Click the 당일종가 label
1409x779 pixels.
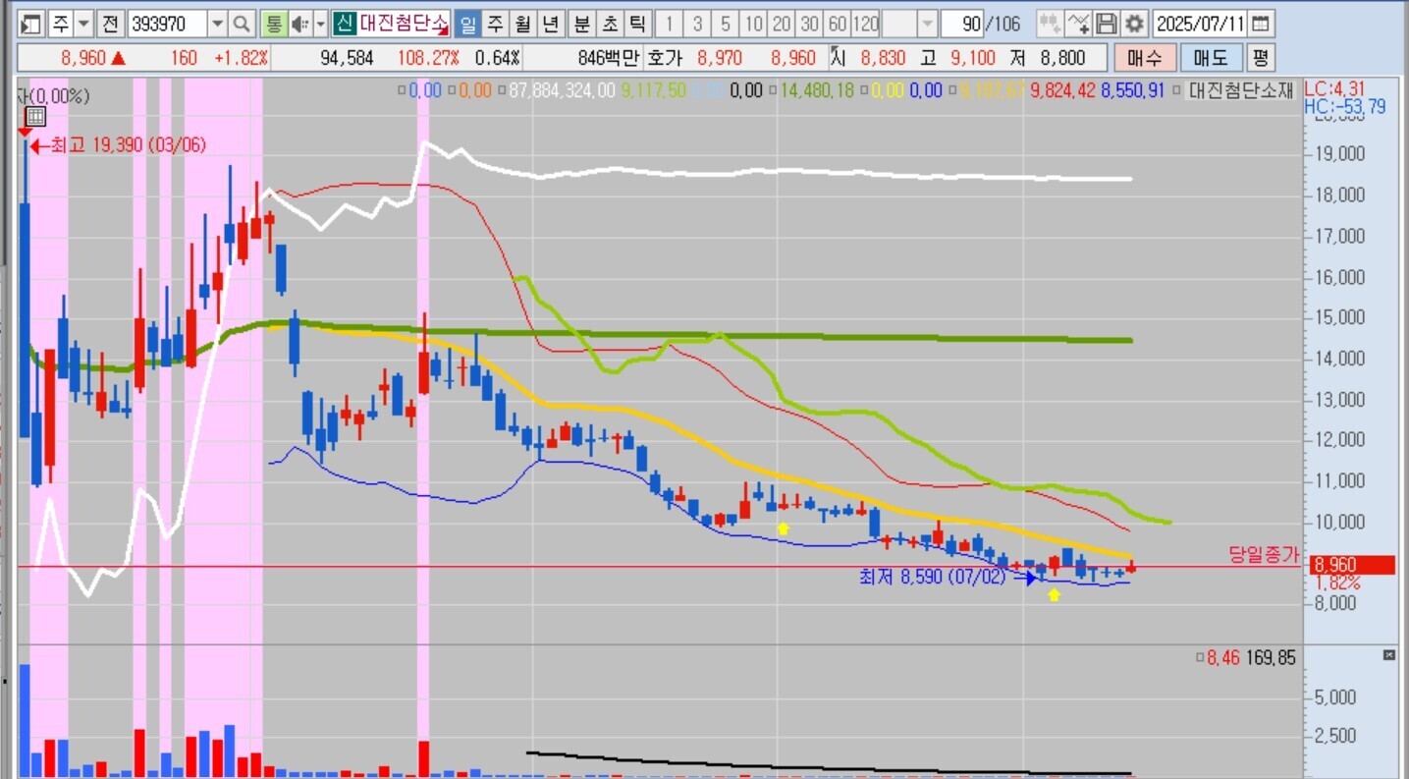click(x=1264, y=555)
